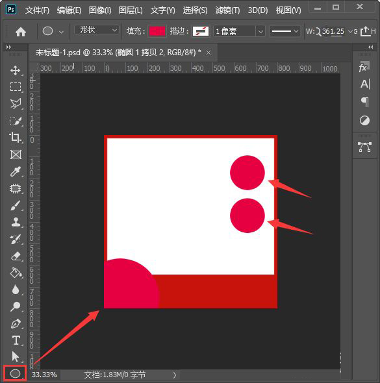
Task: Expand the left toolbar double arrows
Action: 8,47
